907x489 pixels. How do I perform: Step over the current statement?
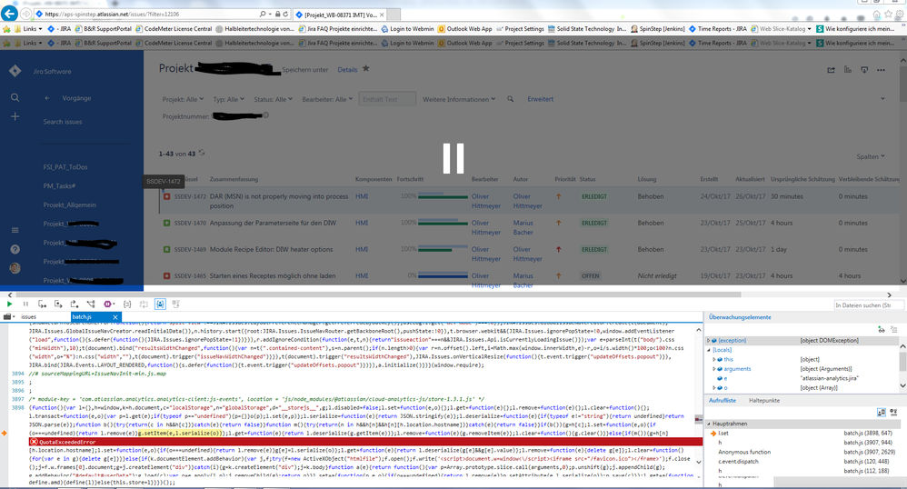click(58, 304)
